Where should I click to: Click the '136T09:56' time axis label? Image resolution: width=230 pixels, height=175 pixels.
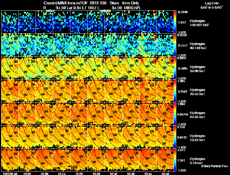10,174
